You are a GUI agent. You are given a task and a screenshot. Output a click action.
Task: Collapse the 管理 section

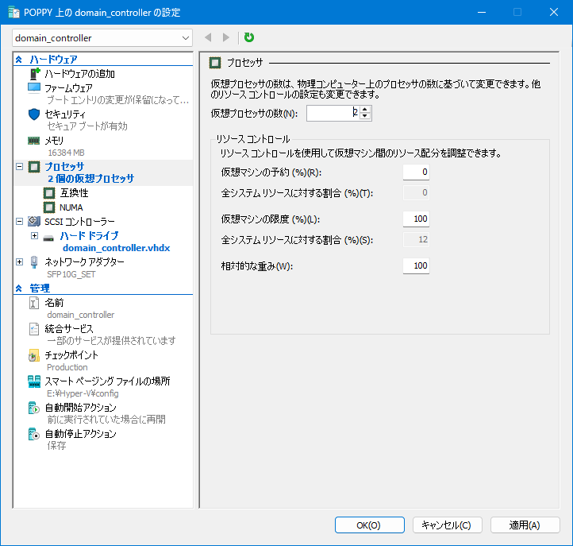click(x=18, y=288)
